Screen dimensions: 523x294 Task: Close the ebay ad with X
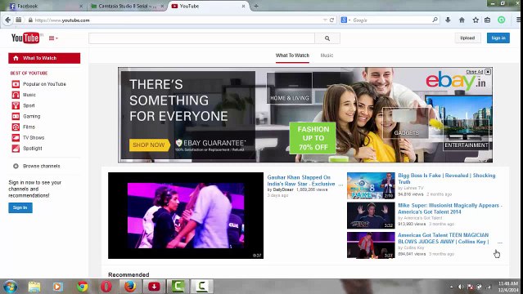coord(488,72)
